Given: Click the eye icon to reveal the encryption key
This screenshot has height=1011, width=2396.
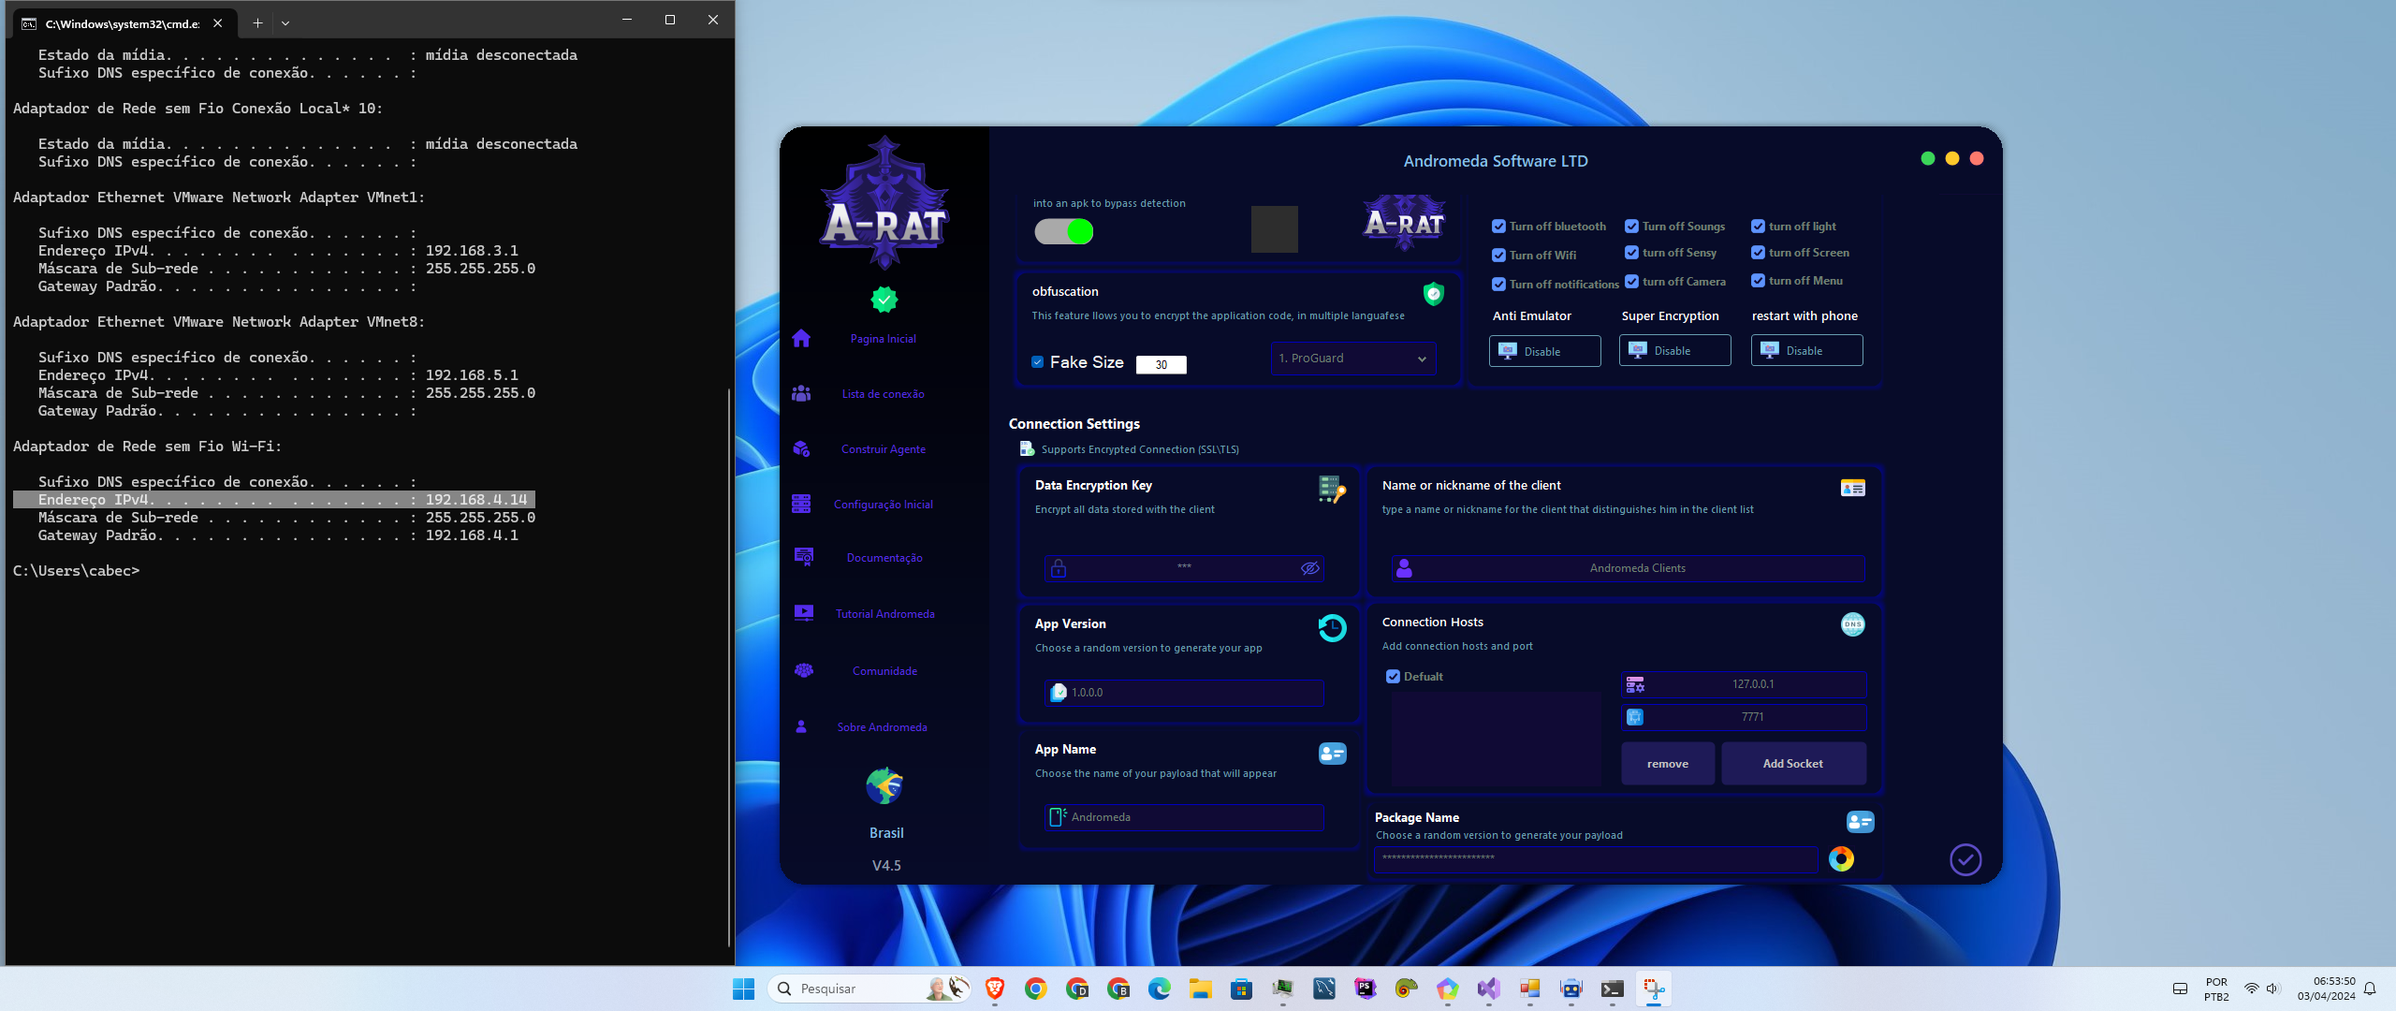Looking at the screenshot, I should point(1308,567).
